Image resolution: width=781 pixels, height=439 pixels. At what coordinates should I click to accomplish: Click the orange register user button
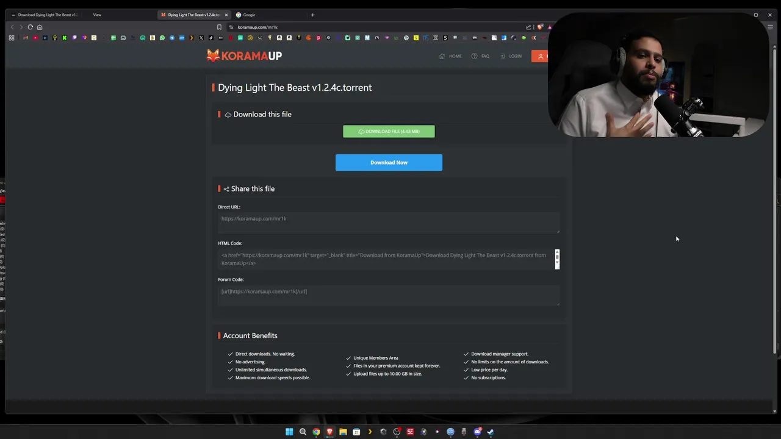pos(540,56)
